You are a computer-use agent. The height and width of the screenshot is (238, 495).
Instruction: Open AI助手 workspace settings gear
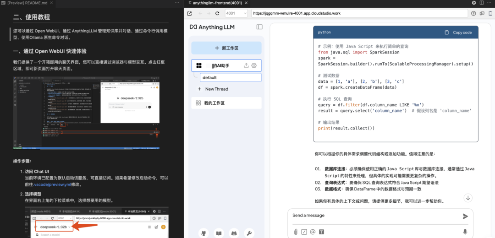point(254,65)
